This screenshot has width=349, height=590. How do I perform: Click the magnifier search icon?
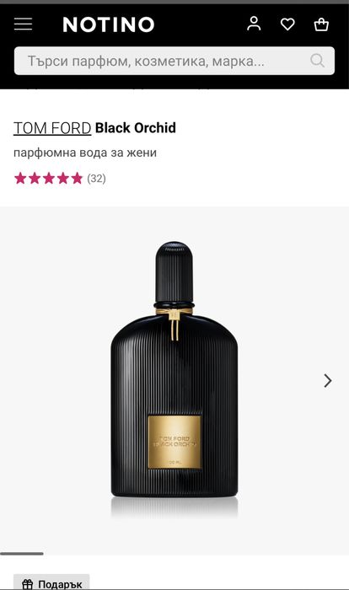tap(317, 60)
